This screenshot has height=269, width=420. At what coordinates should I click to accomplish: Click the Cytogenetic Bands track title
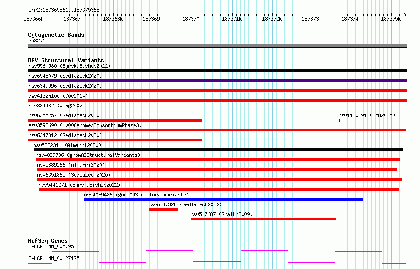(56, 35)
